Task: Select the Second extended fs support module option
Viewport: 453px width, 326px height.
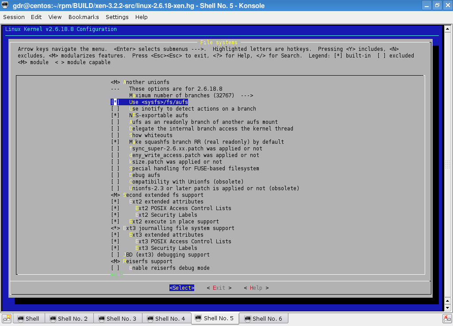Action: point(115,195)
